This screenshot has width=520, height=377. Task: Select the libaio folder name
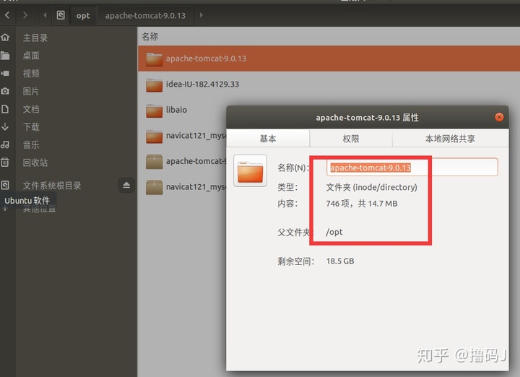(x=176, y=110)
